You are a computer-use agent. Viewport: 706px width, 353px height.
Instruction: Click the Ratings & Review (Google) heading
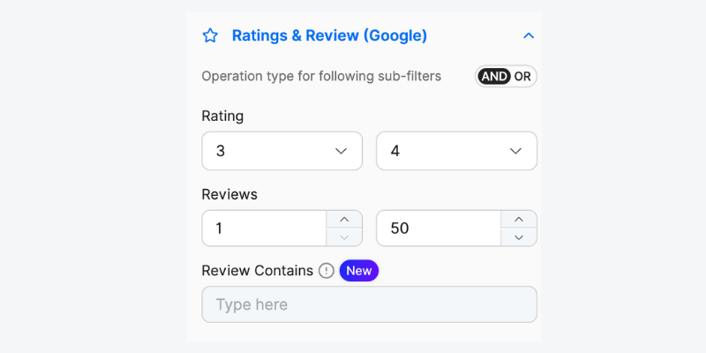click(329, 35)
